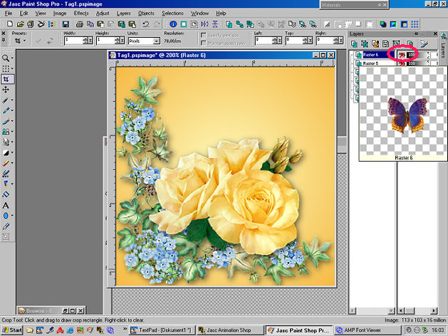Select the Zoom magnifier tool
The width and height of the screenshot is (448, 336).
tap(6, 58)
